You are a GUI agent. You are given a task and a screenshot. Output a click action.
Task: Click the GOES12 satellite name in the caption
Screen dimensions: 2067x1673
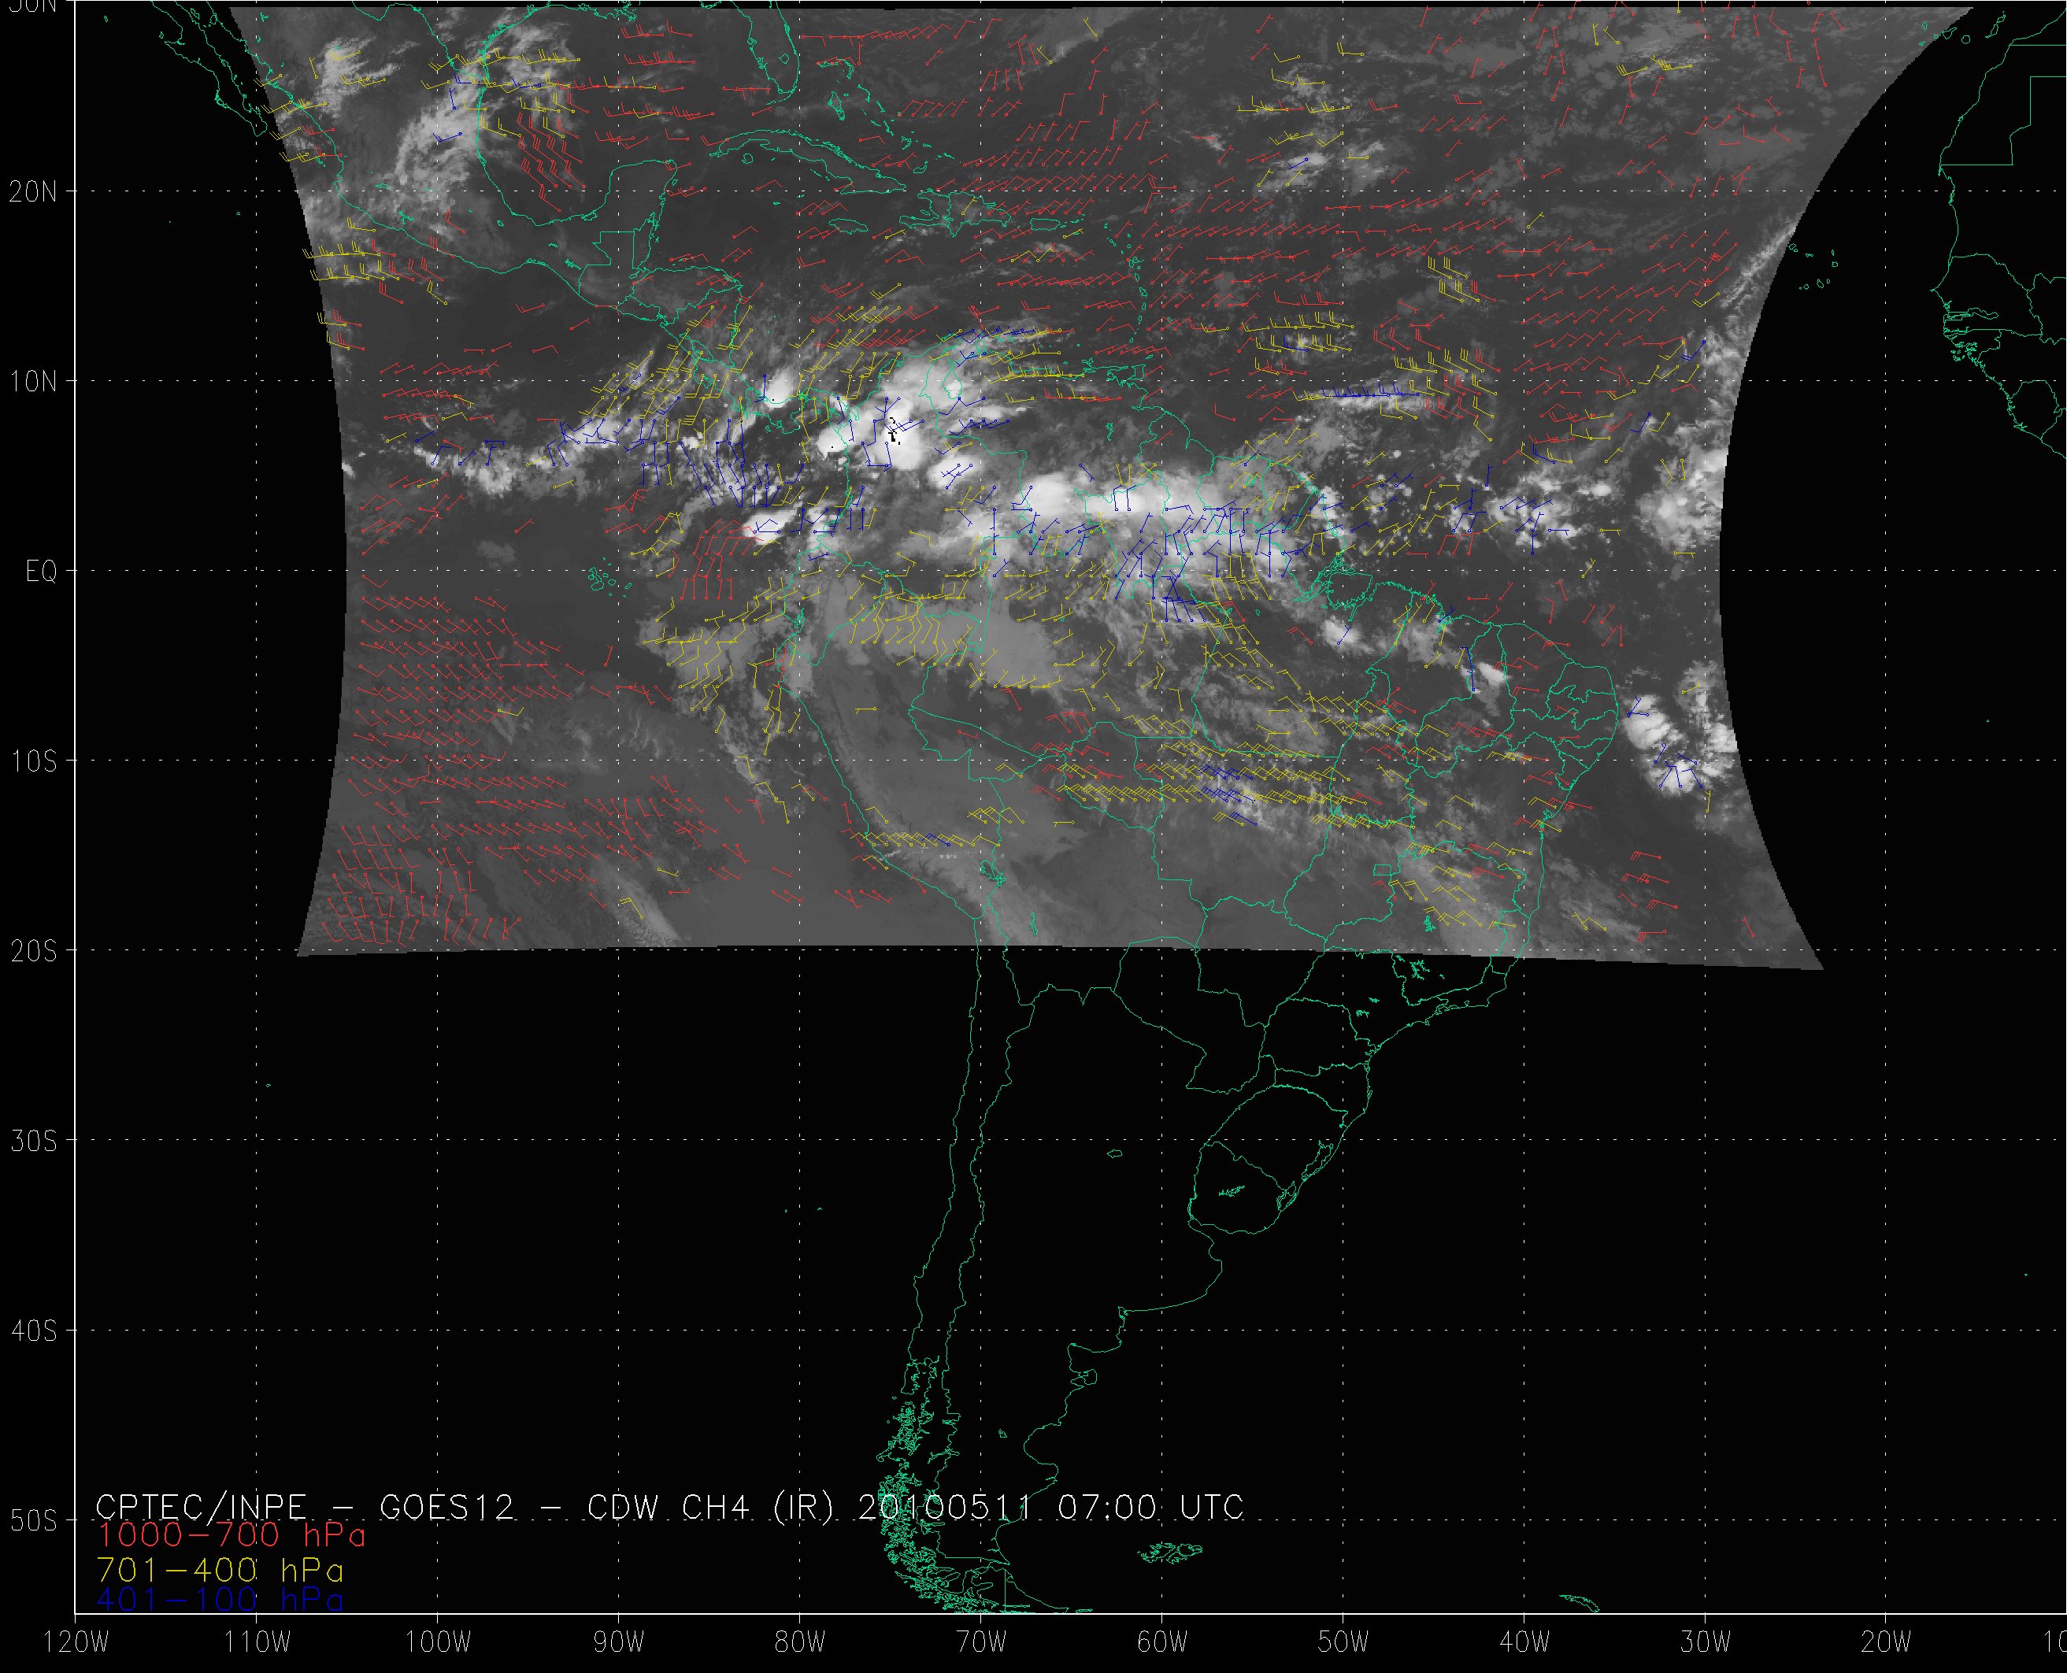pyautogui.click(x=447, y=1506)
